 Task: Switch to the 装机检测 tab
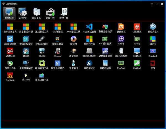pyautogui.click(x=9, y=14)
